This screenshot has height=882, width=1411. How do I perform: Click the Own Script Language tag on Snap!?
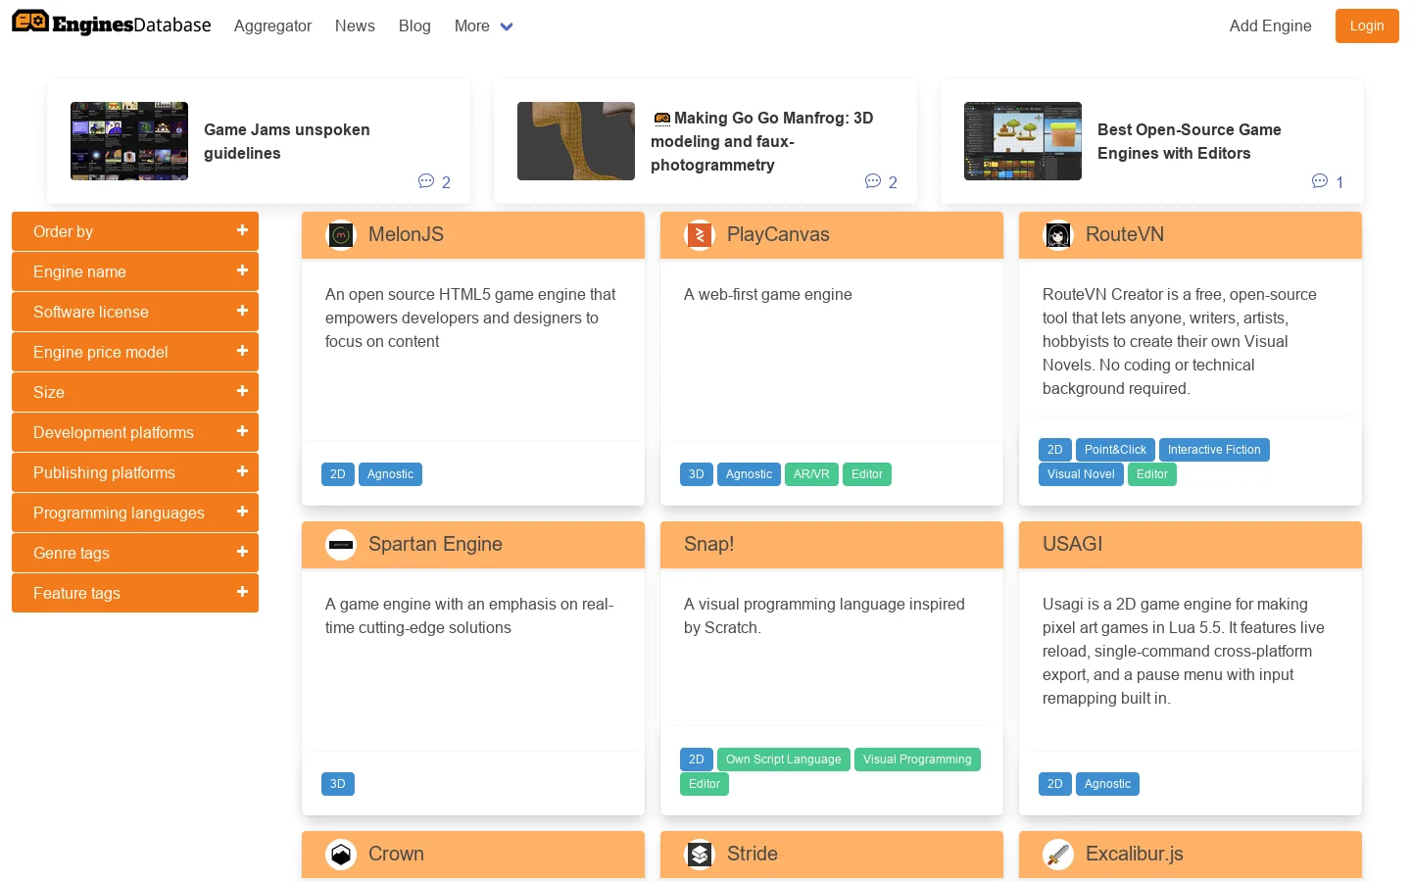[784, 759]
